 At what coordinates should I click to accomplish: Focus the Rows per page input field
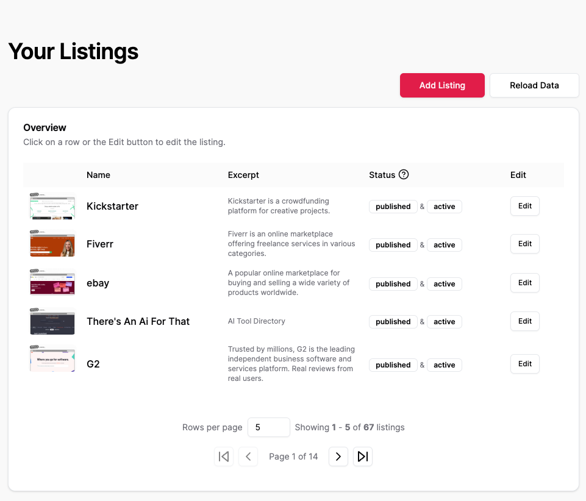[x=269, y=427]
